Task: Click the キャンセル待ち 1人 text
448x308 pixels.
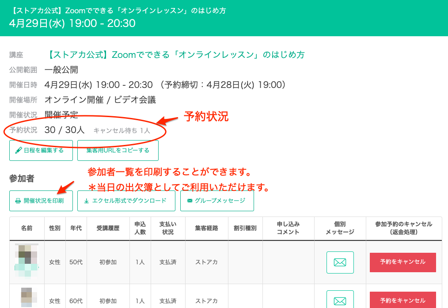Action: click(121, 130)
